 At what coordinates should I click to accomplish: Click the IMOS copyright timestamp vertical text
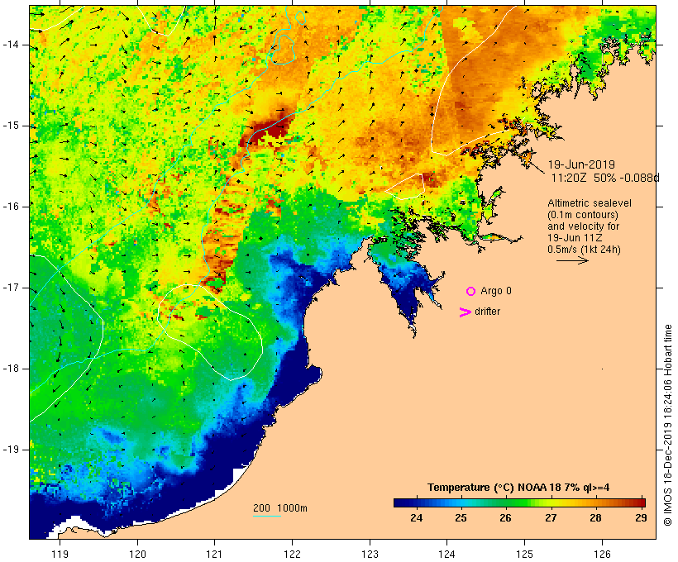pos(667,425)
